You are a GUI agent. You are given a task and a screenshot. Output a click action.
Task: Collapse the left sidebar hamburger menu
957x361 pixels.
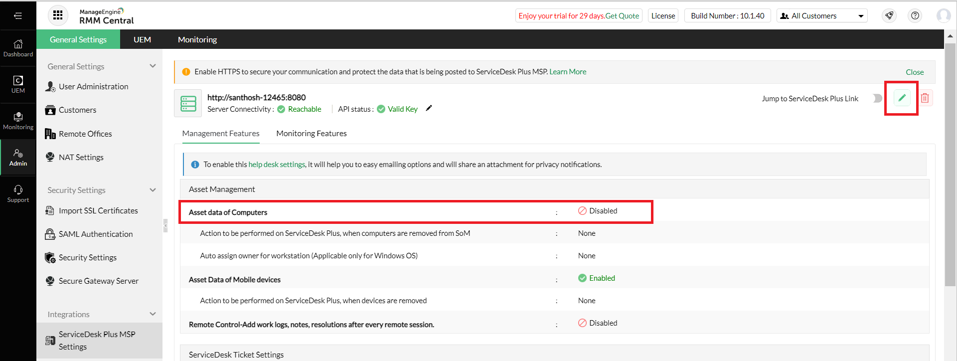pyautogui.click(x=18, y=15)
